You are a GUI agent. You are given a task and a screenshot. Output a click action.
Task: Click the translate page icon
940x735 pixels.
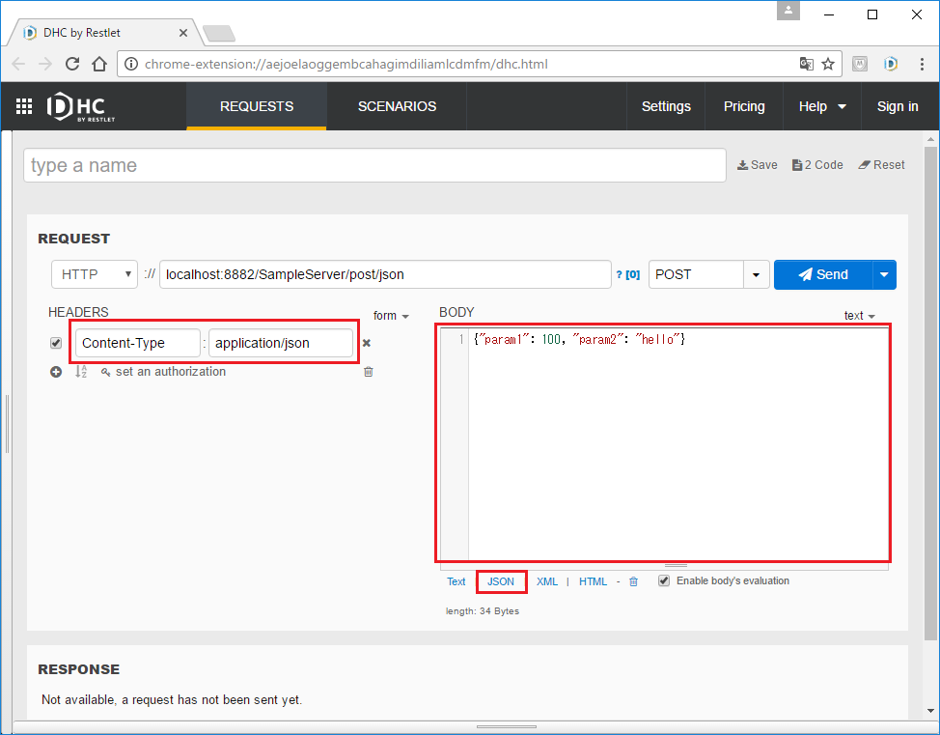coord(806,64)
